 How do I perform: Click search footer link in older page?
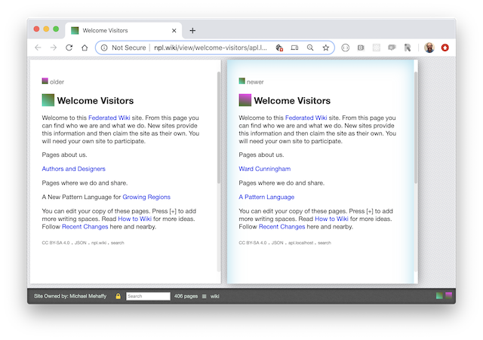118,243
